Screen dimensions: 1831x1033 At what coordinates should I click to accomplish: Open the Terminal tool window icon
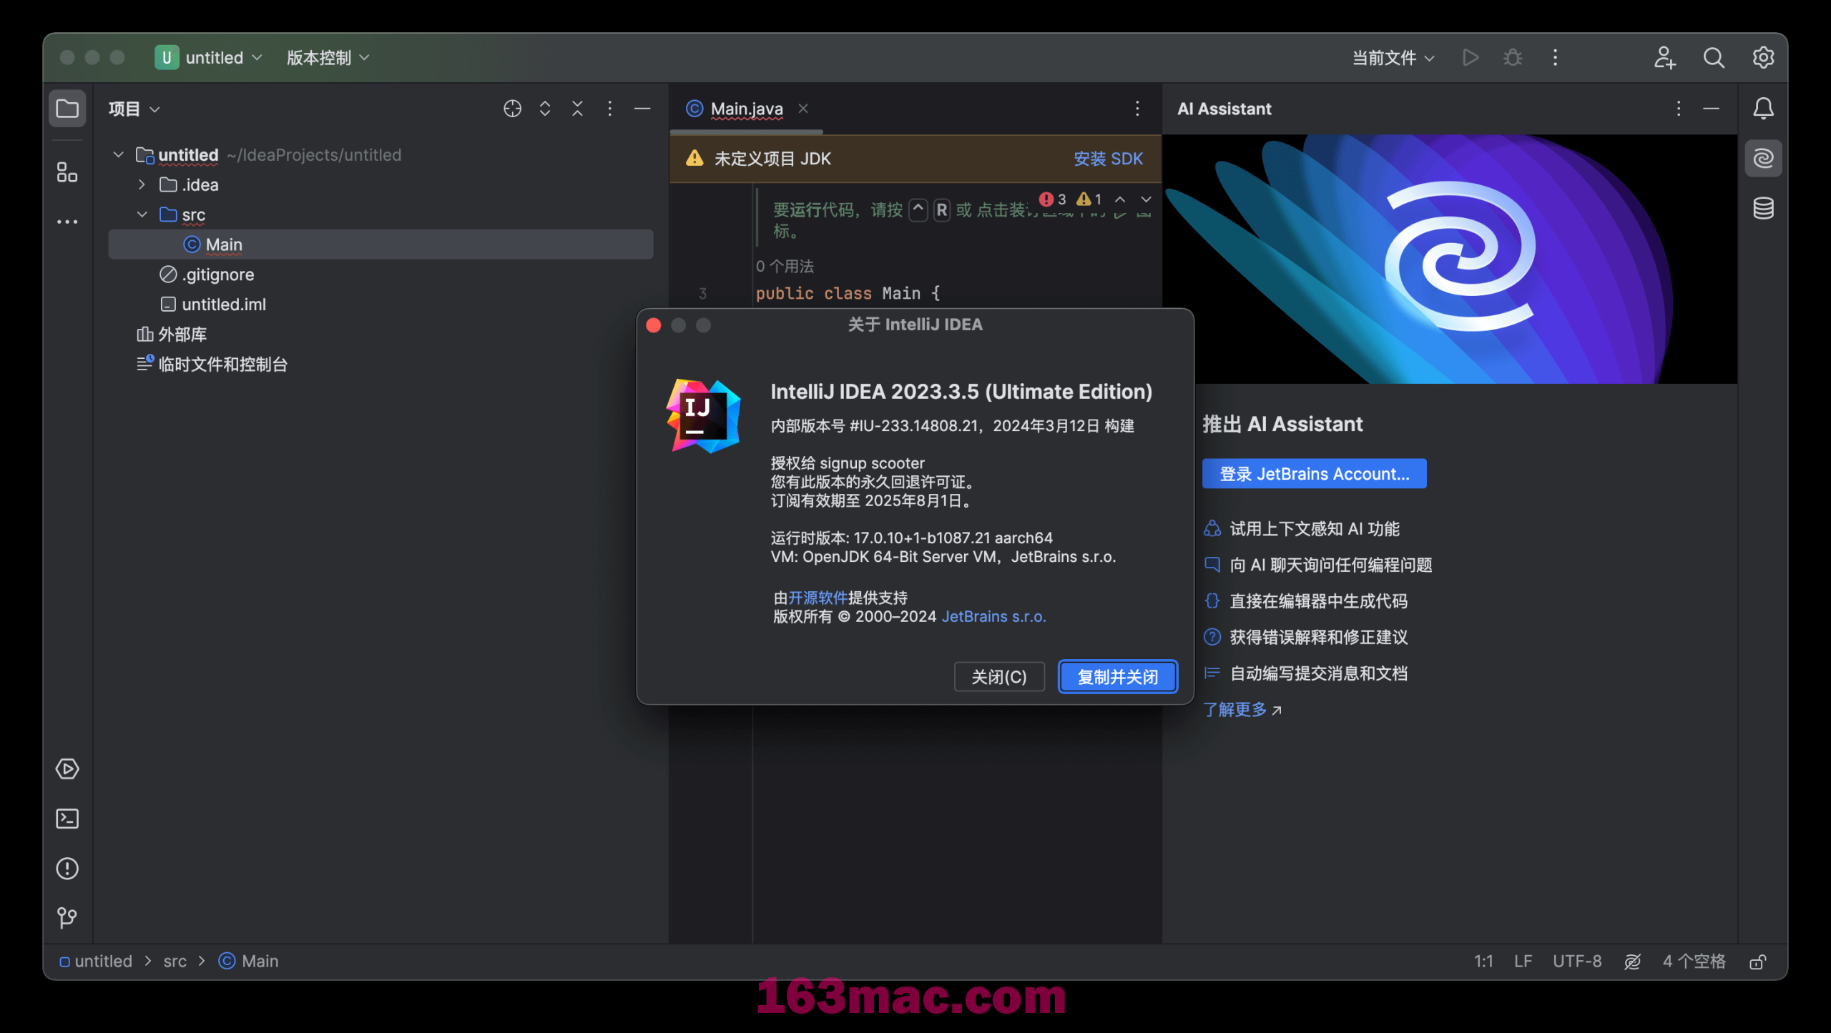coord(67,819)
